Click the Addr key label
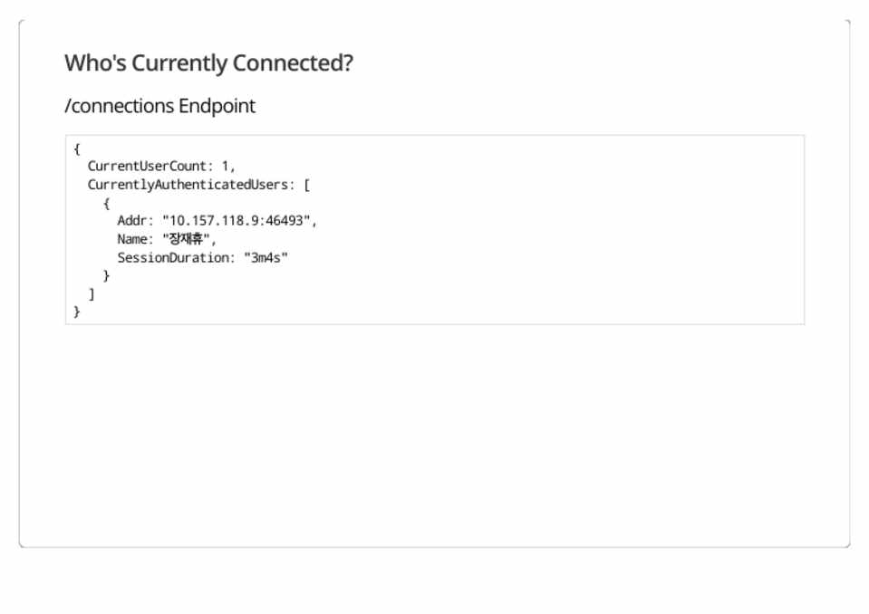The width and height of the screenshot is (869, 614). (x=132, y=221)
